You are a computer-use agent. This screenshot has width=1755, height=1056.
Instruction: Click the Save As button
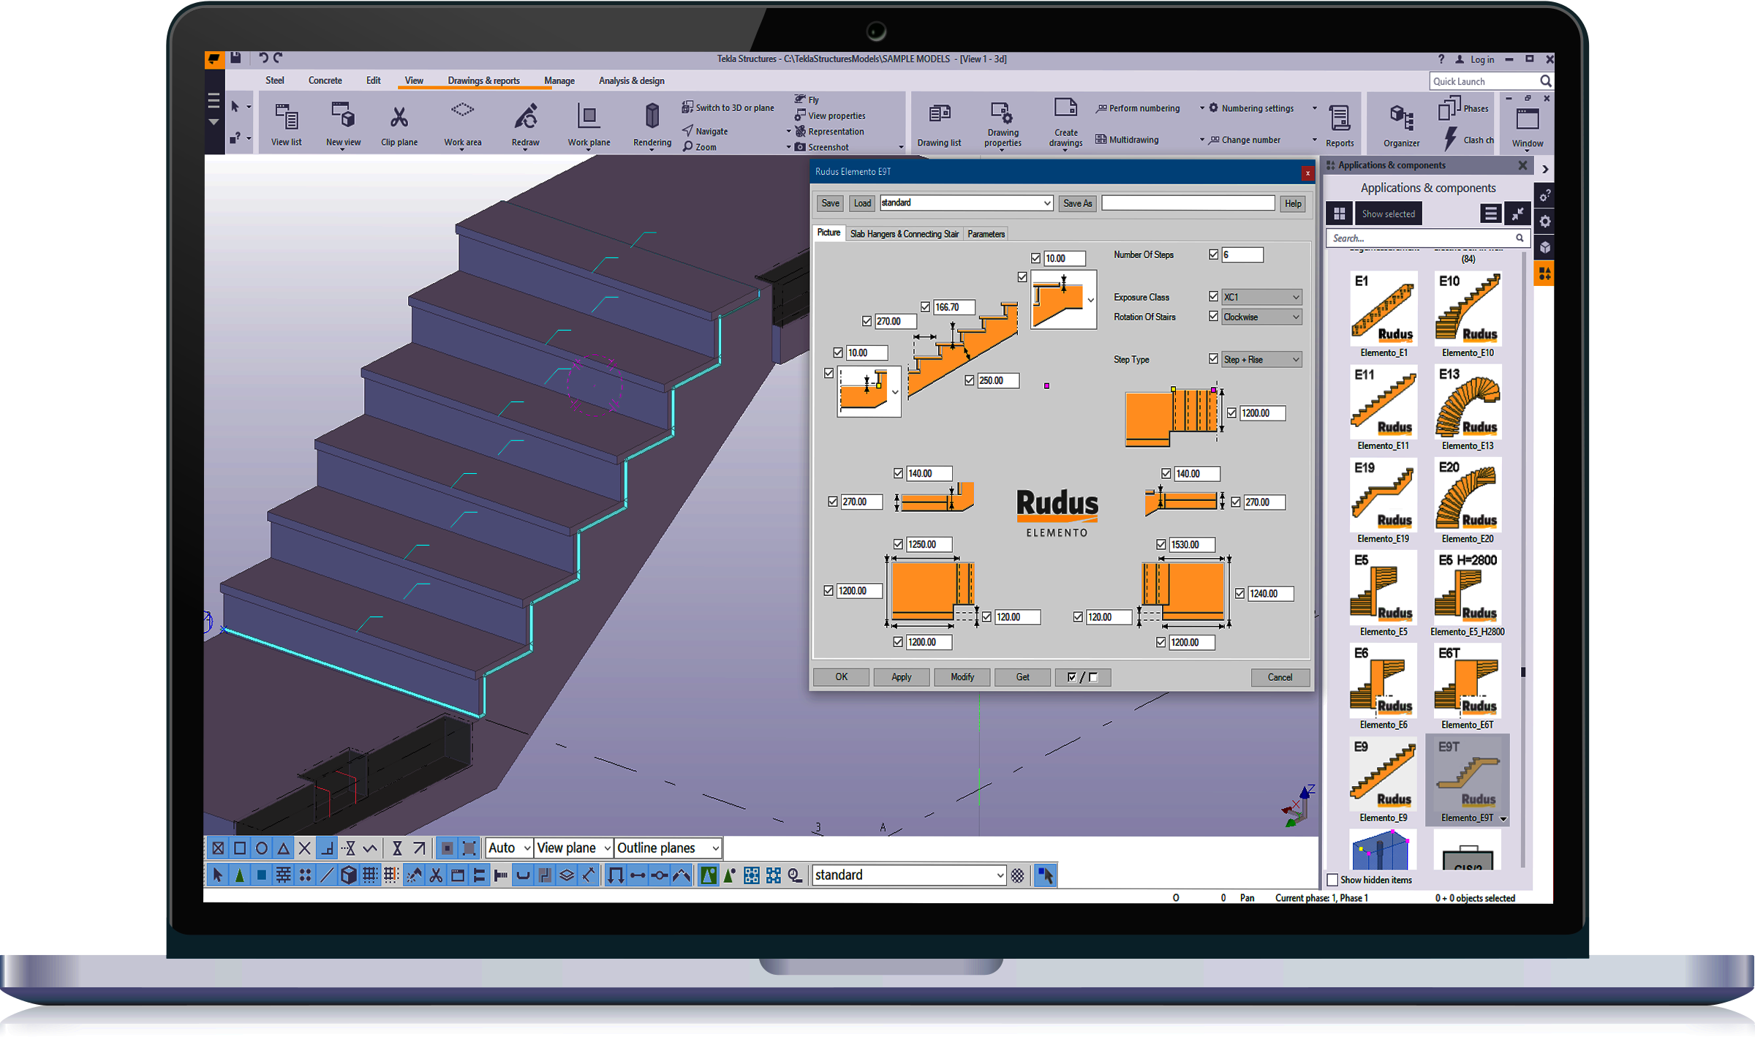click(1077, 203)
